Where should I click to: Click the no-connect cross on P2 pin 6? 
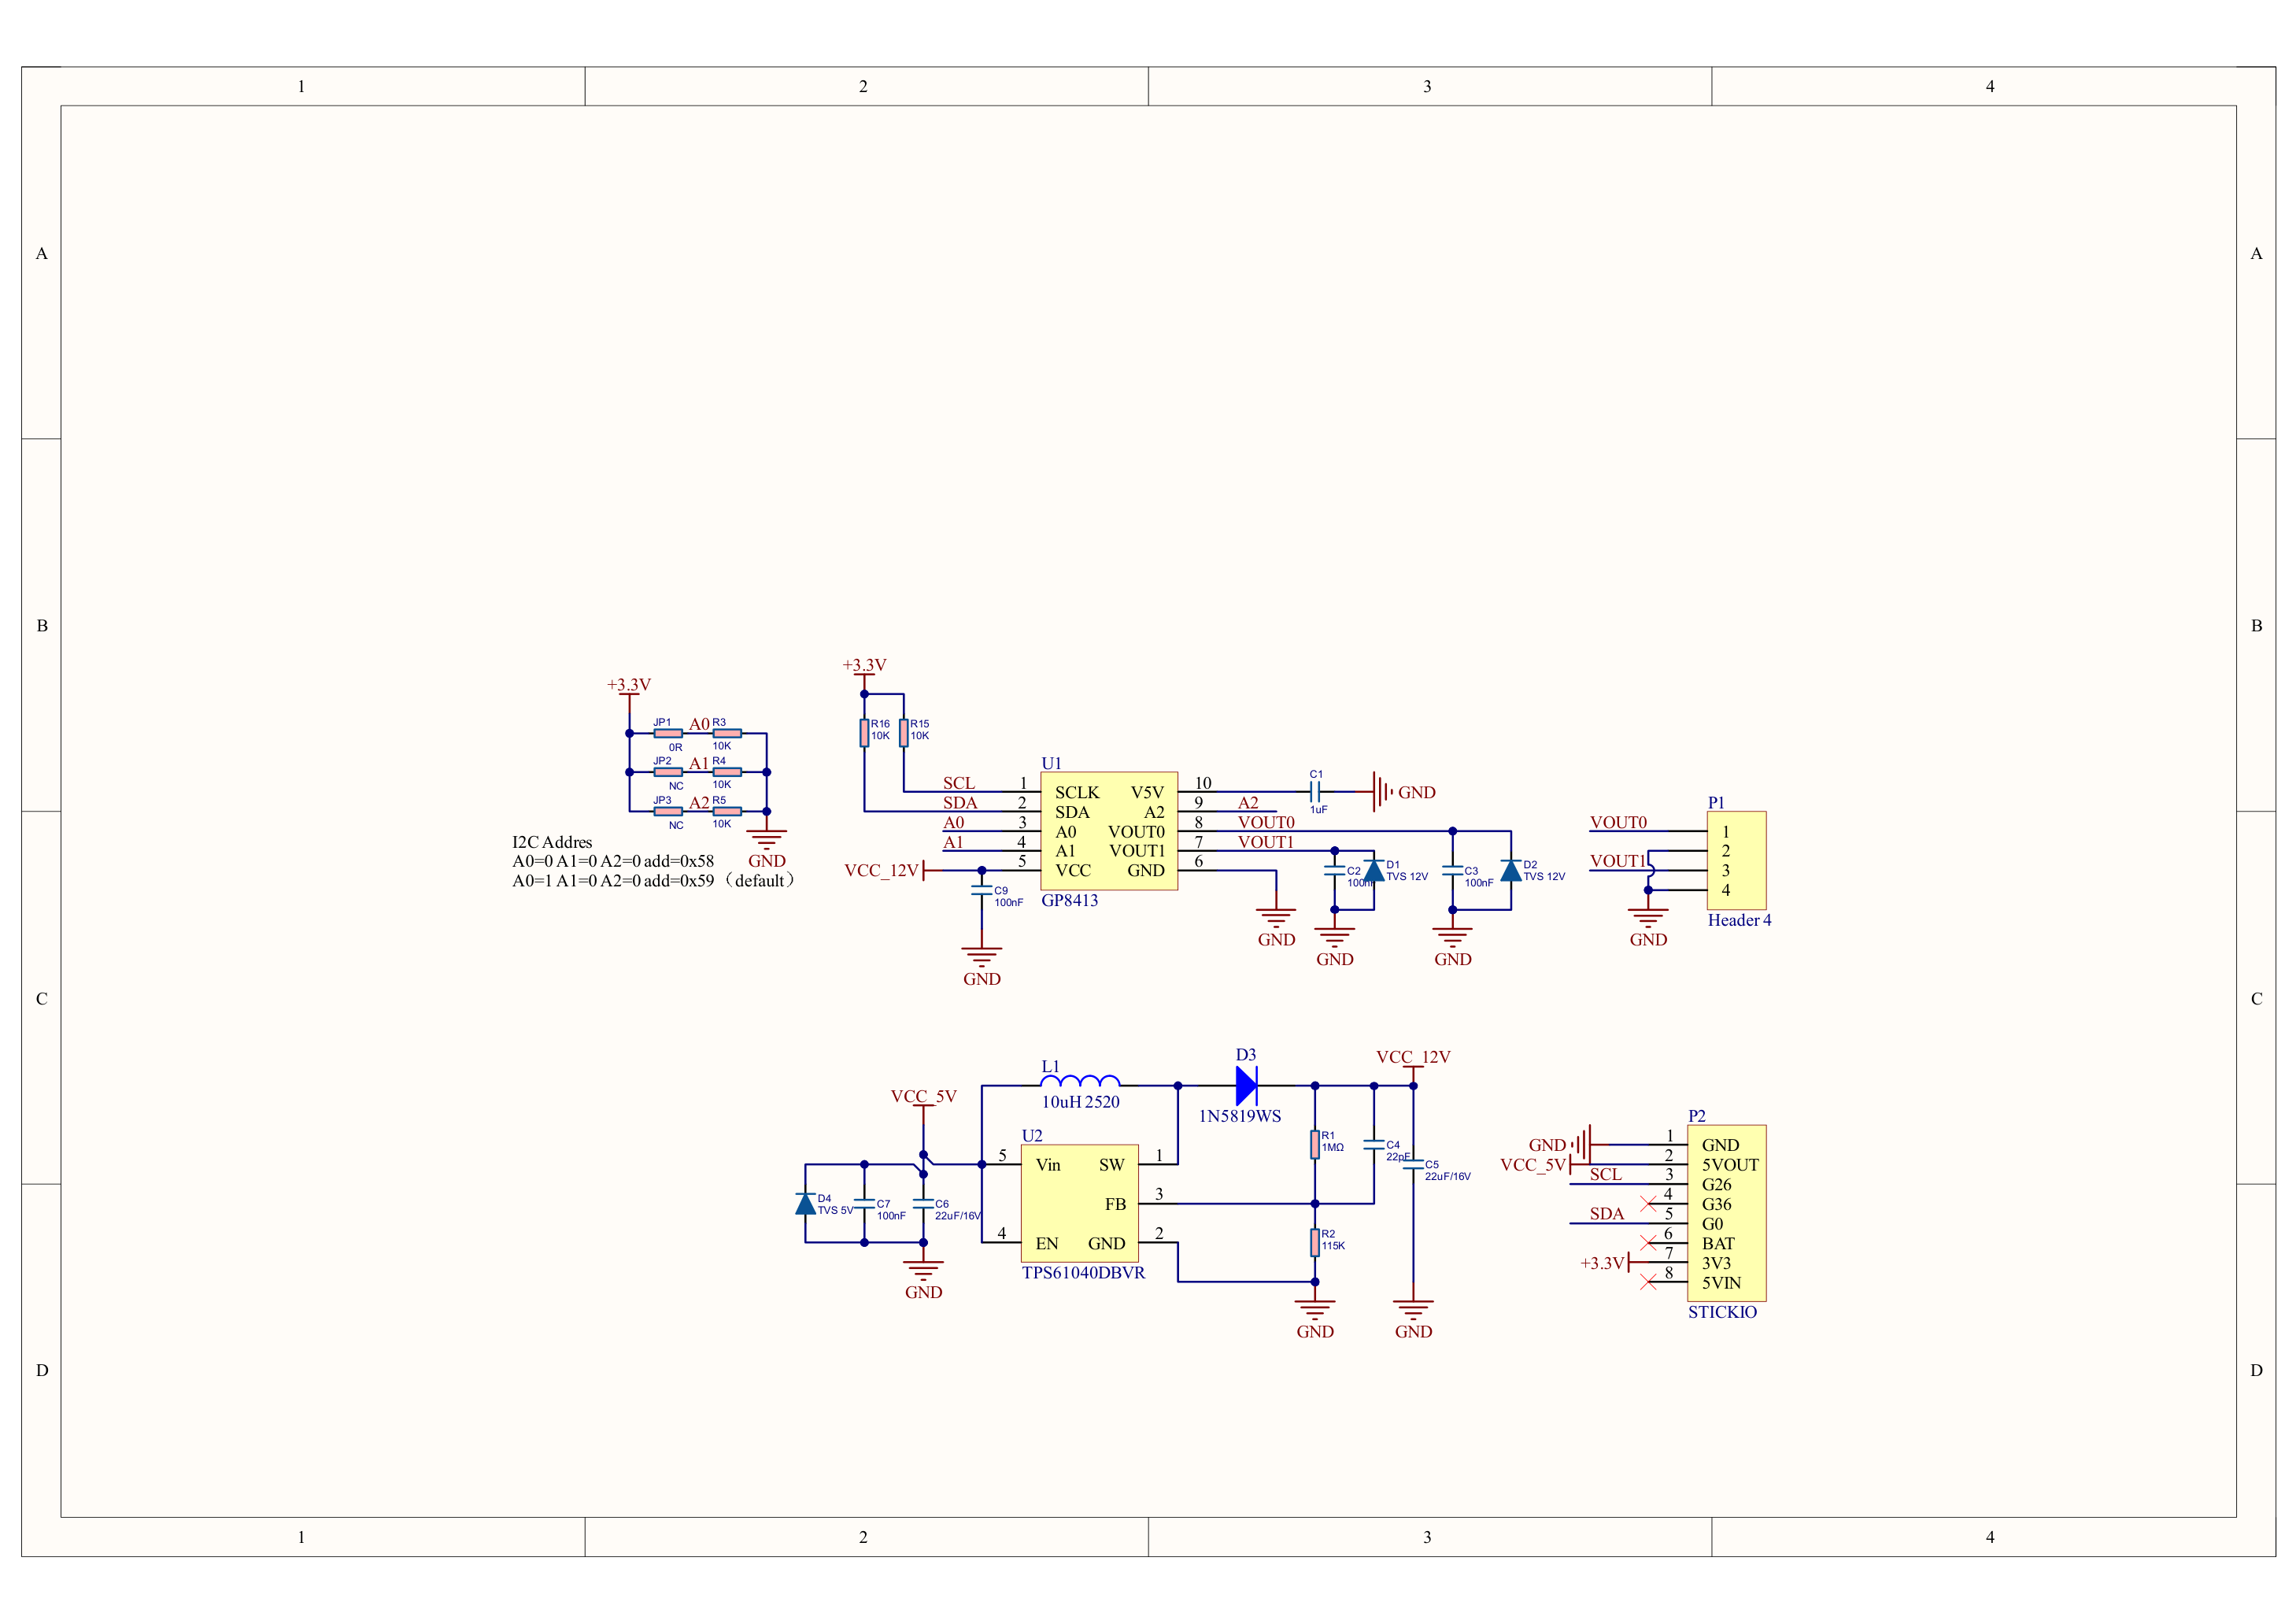[1648, 1243]
